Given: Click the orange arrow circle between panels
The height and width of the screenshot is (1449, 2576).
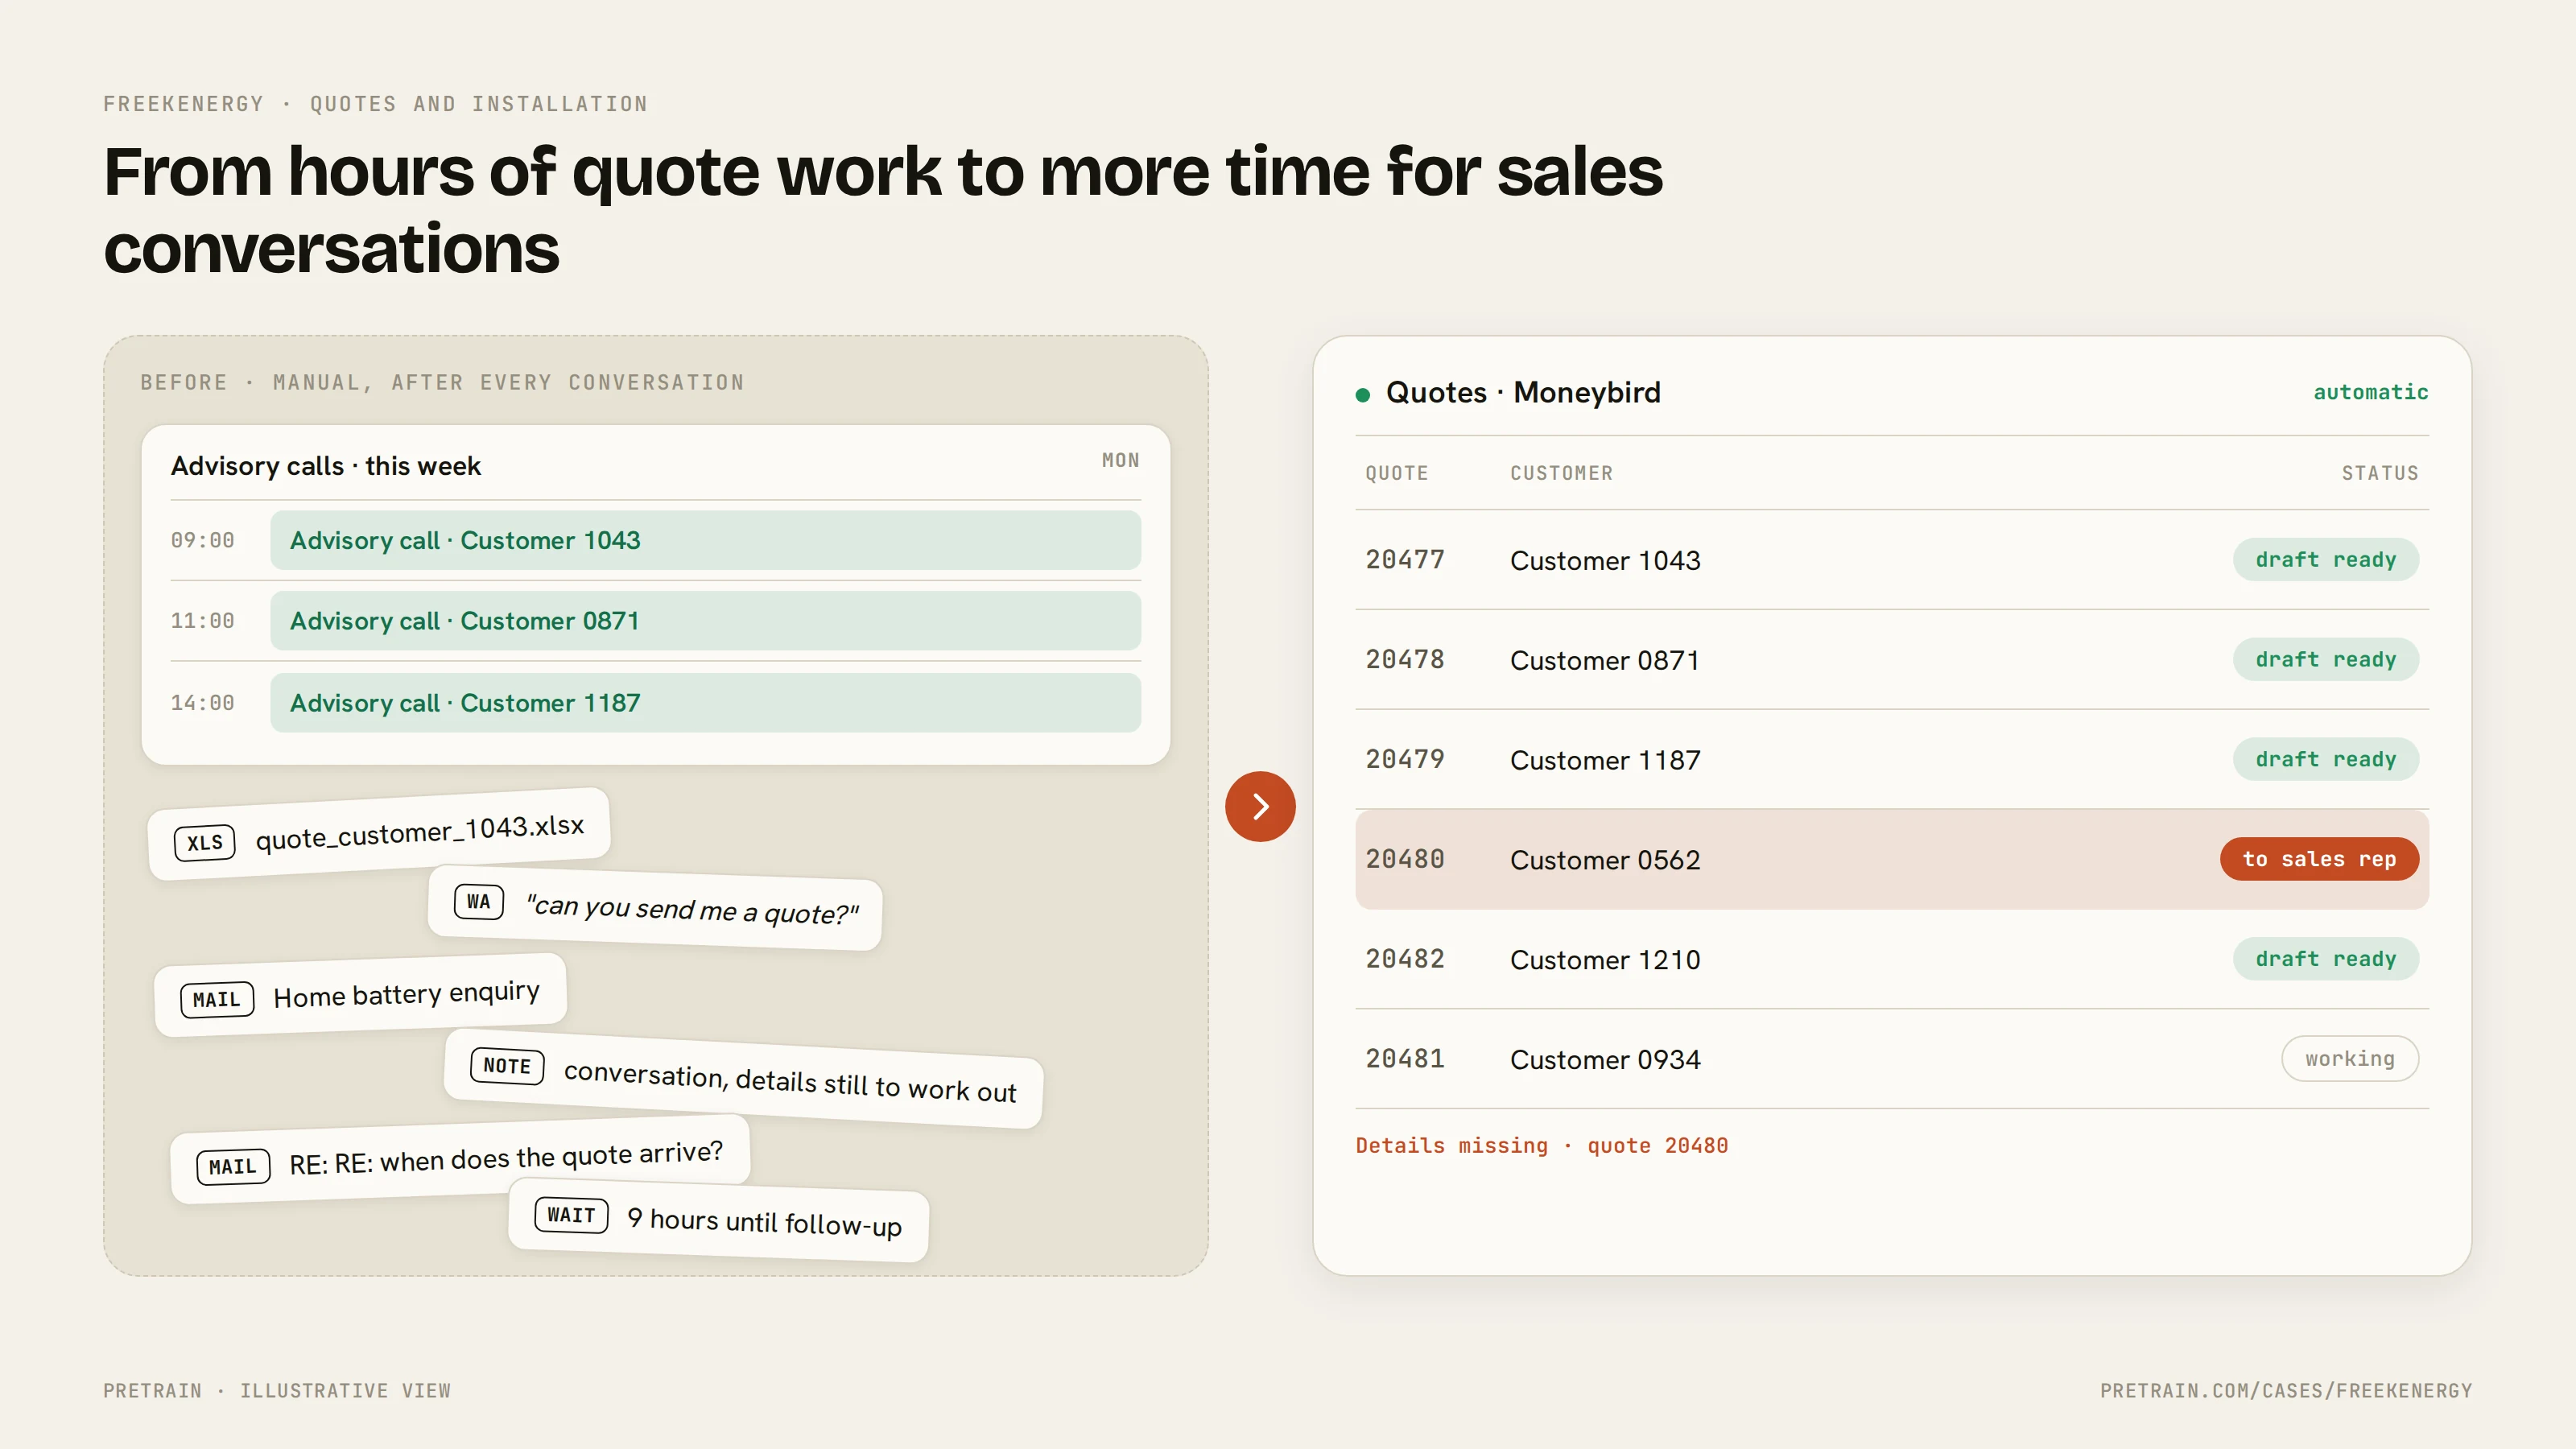Looking at the screenshot, I should [x=1260, y=806].
